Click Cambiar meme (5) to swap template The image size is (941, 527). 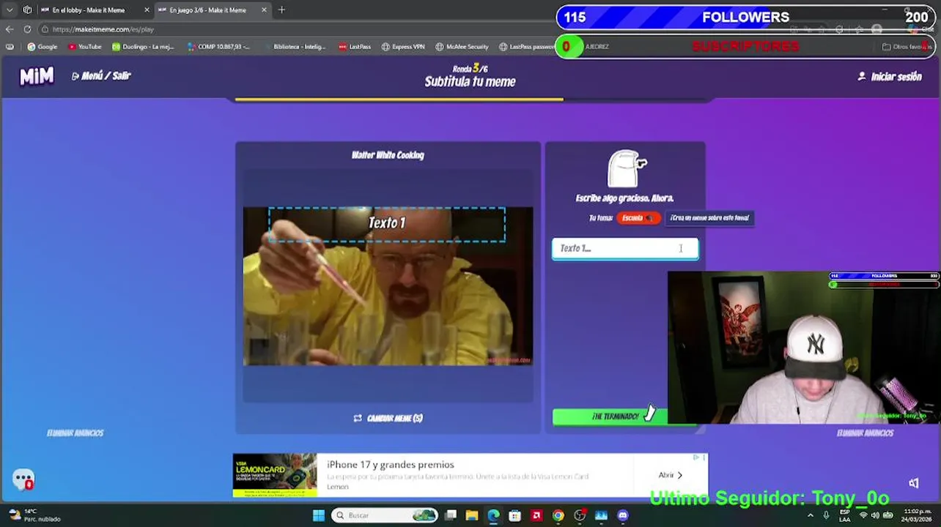click(x=388, y=418)
